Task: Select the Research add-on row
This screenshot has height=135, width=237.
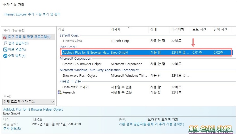Action: 145,92
